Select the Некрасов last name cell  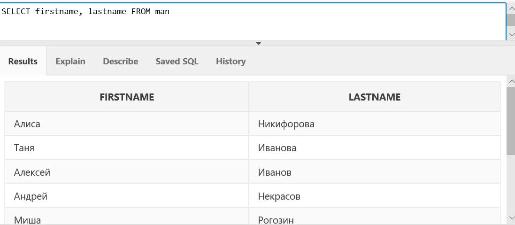[x=375, y=196]
